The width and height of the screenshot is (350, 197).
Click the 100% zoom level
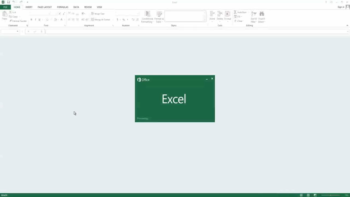[346, 195]
